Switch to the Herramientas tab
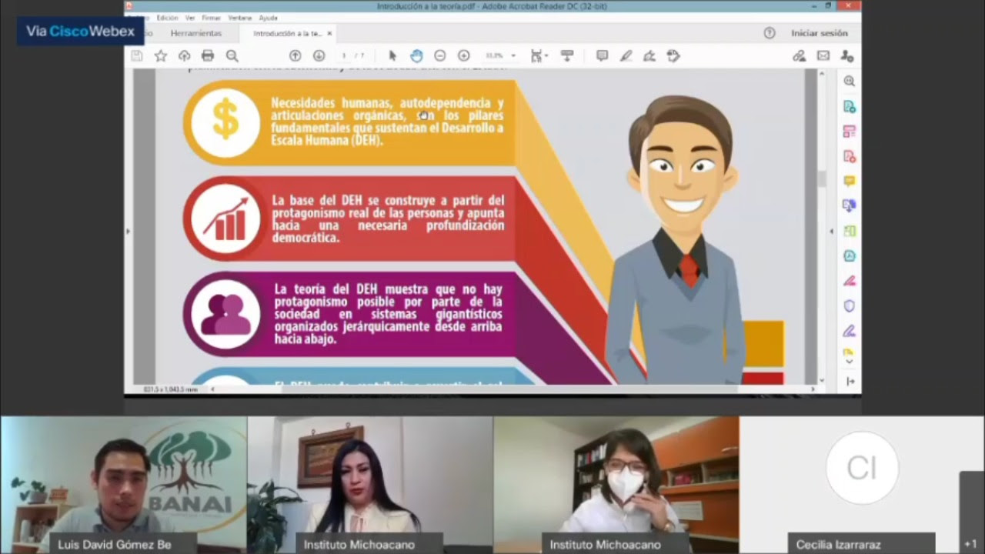This screenshot has width=985, height=554. coord(196,33)
